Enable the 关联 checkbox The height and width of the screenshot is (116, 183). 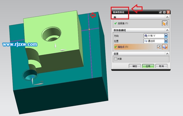click(x=115, y=59)
